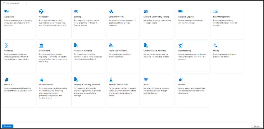This screenshot has width=264, height=129.
Task: Click the Pharmaceuticals pills icon
Action: tap(41, 79)
